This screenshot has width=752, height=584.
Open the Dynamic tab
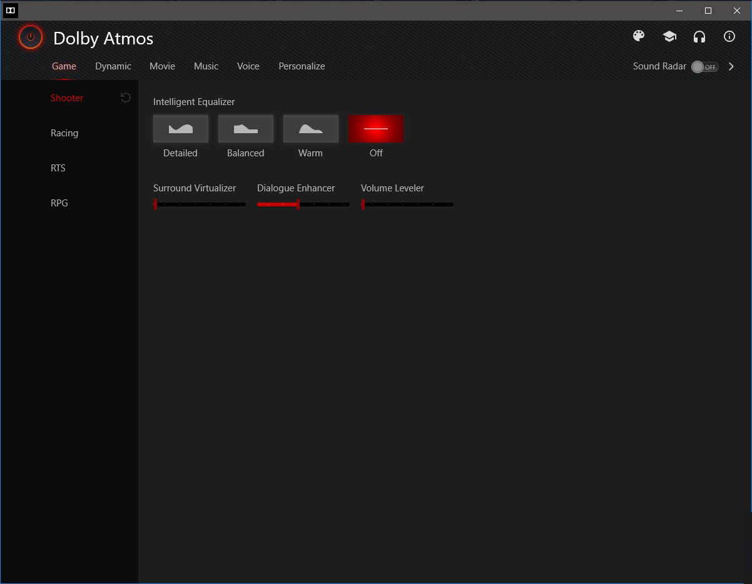pos(113,66)
